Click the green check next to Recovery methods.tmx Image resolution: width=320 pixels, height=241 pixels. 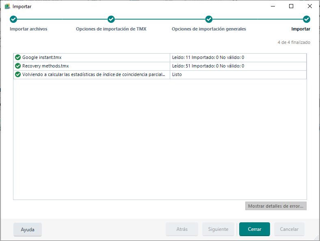(17, 66)
